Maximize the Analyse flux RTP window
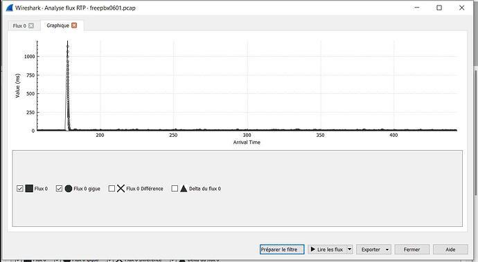Viewport: 478px width, 262px height. click(439, 8)
